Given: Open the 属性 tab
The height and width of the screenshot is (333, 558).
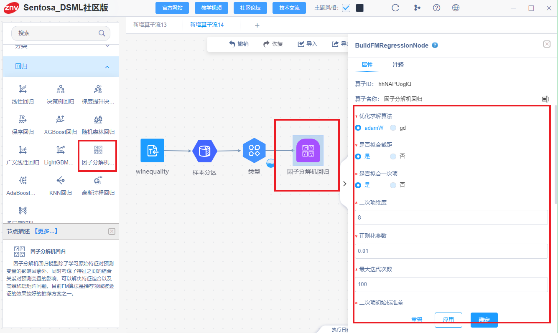Looking at the screenshot, I should pyautogui.click(x=367, y=65).
